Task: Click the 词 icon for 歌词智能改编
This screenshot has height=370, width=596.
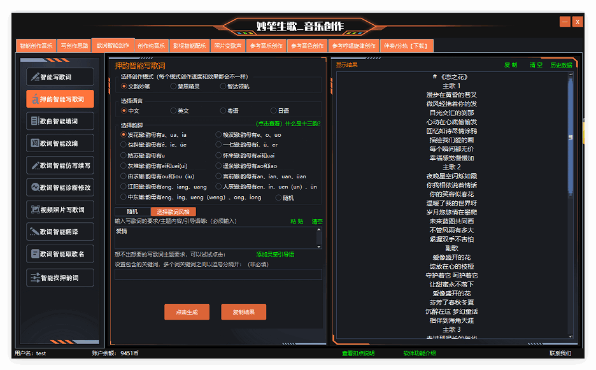Action: pos(35,143)
